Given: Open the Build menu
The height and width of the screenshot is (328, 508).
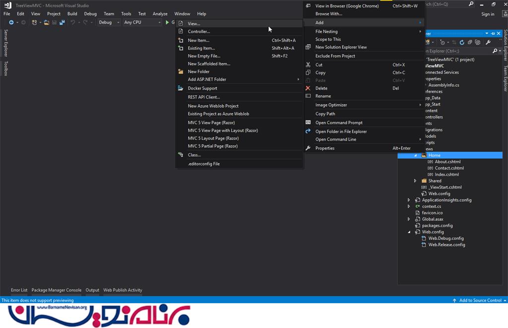Looking at the screenshot, I should 72,14.
